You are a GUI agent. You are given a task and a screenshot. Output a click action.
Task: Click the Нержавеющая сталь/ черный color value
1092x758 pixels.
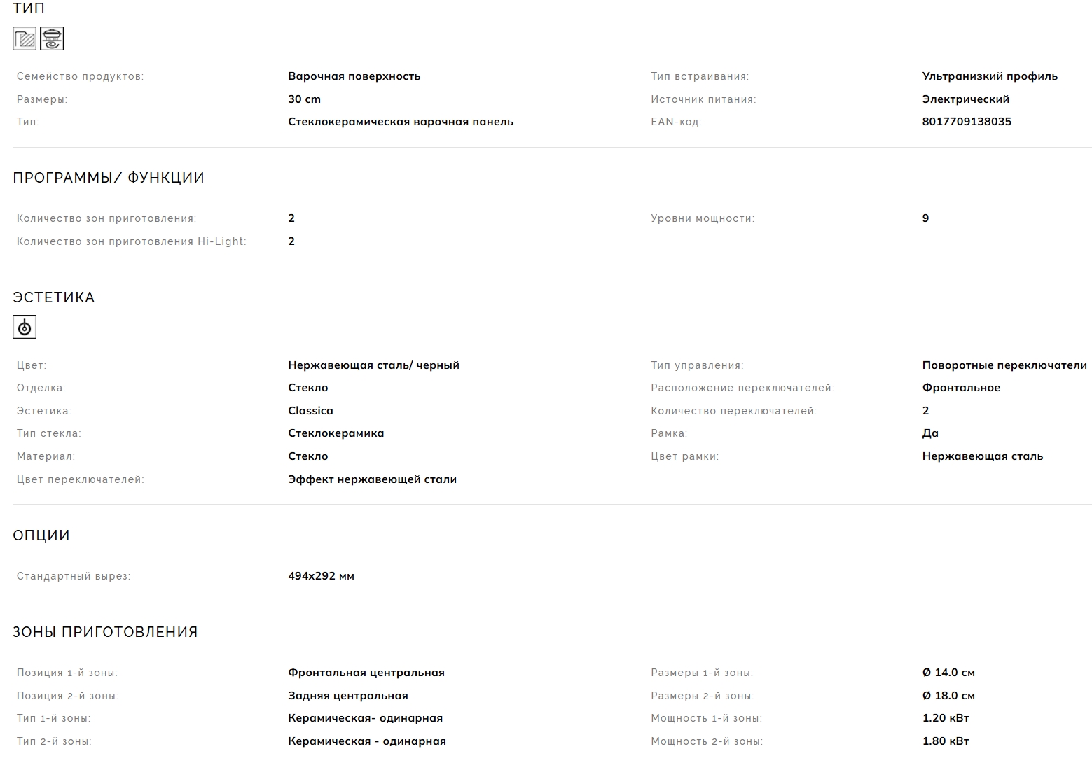click(x=373, y=365)
